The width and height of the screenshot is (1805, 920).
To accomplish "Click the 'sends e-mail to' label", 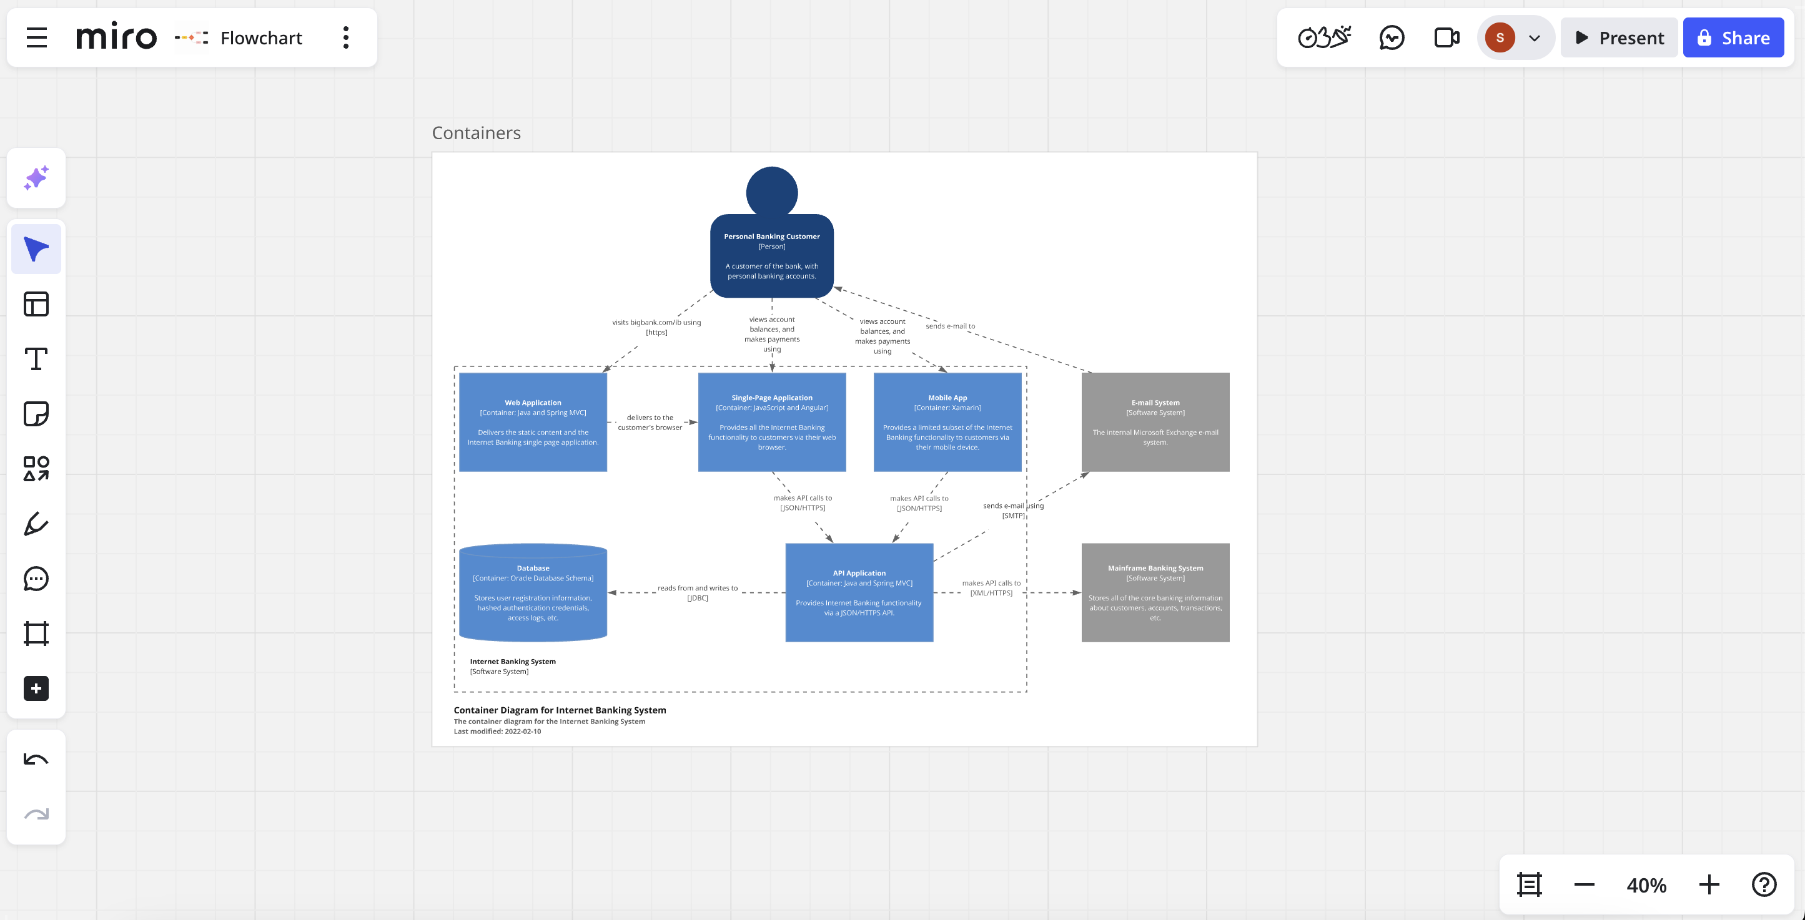I will pos(950,326).
